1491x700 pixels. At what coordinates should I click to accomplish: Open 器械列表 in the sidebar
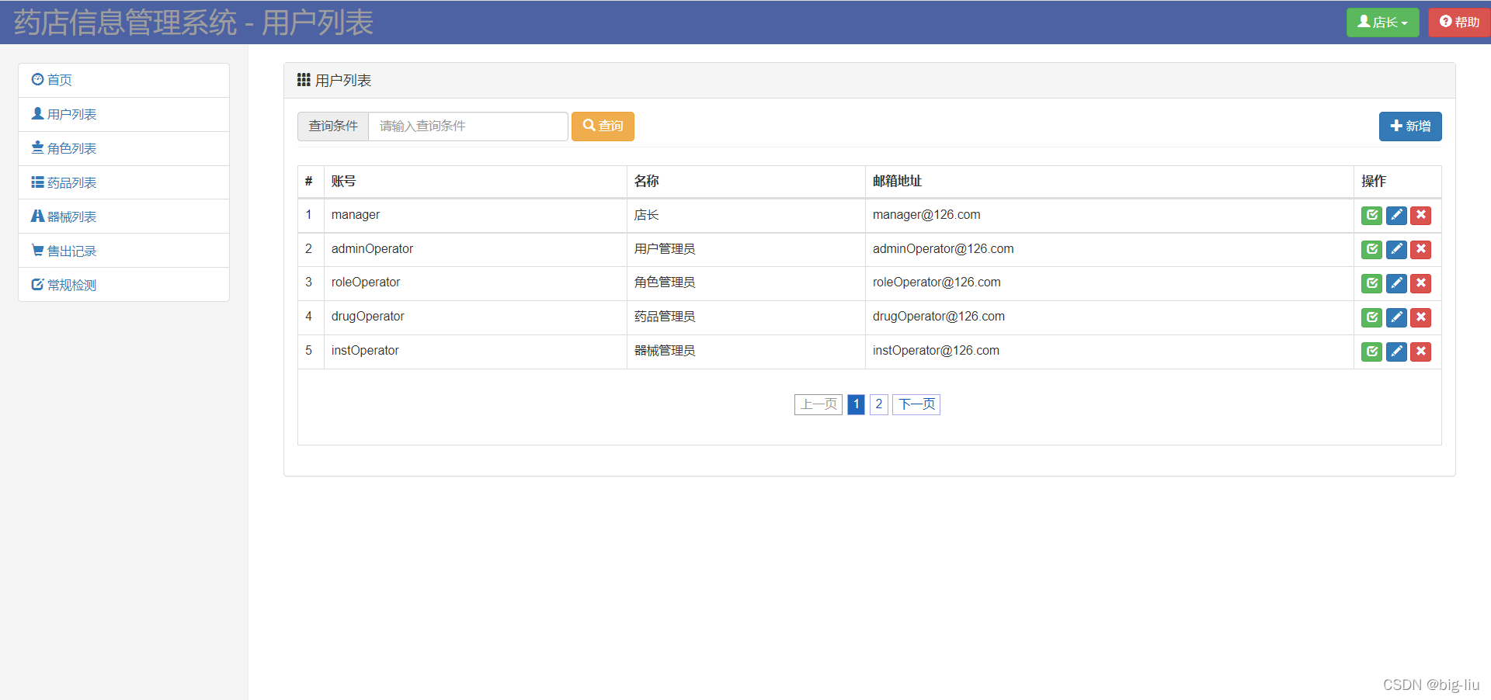pos(123,217)
